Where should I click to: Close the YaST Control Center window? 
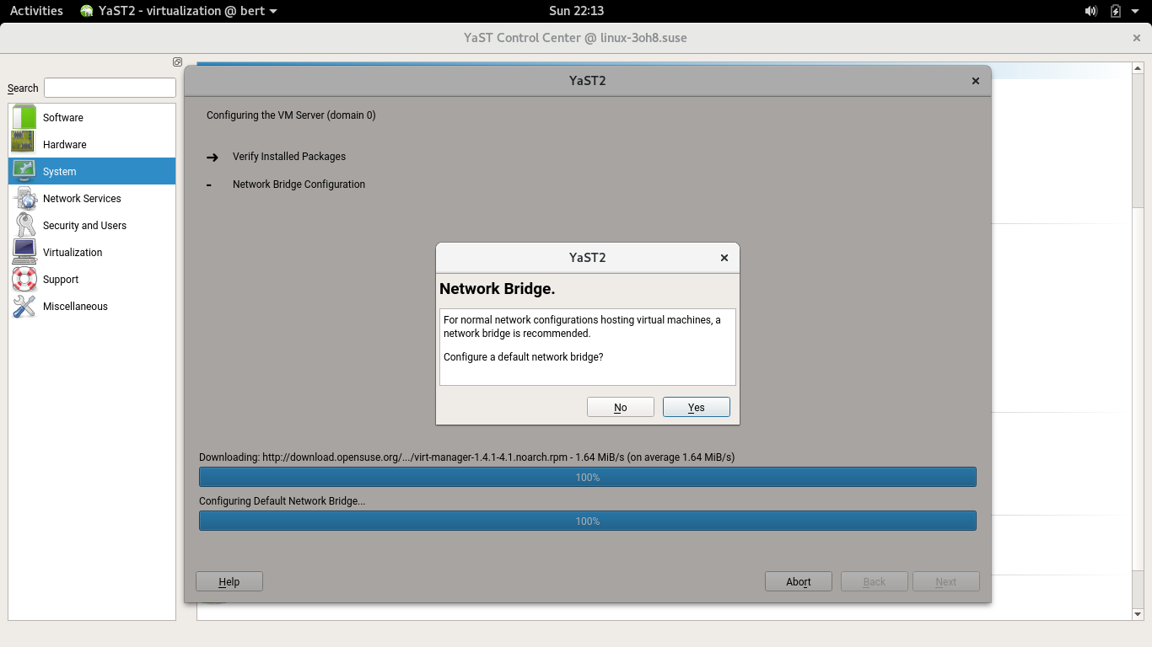coord(1137,38)
